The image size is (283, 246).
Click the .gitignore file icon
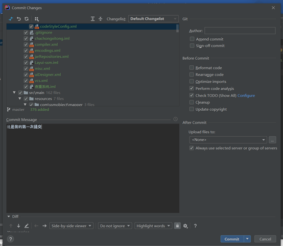click(32, 33)
